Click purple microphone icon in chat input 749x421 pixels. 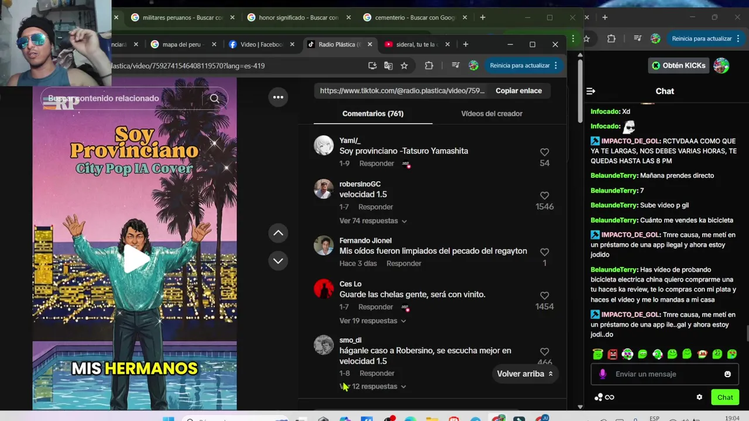click(x=603, y=374)
